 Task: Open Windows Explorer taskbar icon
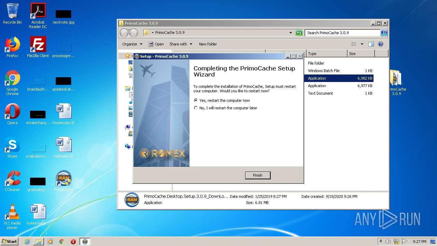point(39,242)
